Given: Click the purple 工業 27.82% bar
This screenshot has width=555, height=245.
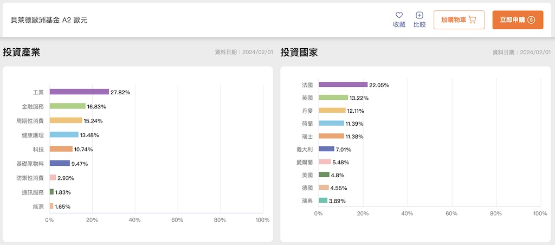Looking at the screenshot, I should click(x=79, y=92).
